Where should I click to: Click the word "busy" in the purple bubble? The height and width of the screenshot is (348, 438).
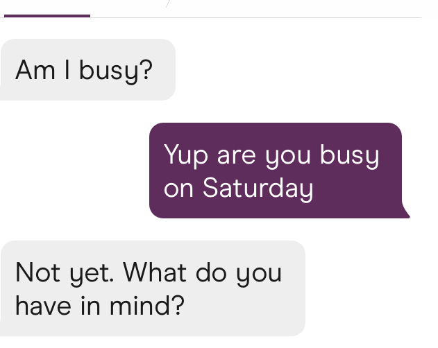(x=349, y=155)
